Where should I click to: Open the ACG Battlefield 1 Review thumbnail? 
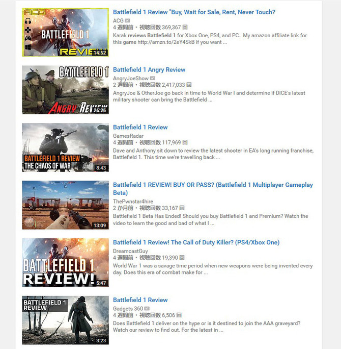coord(65,32)
